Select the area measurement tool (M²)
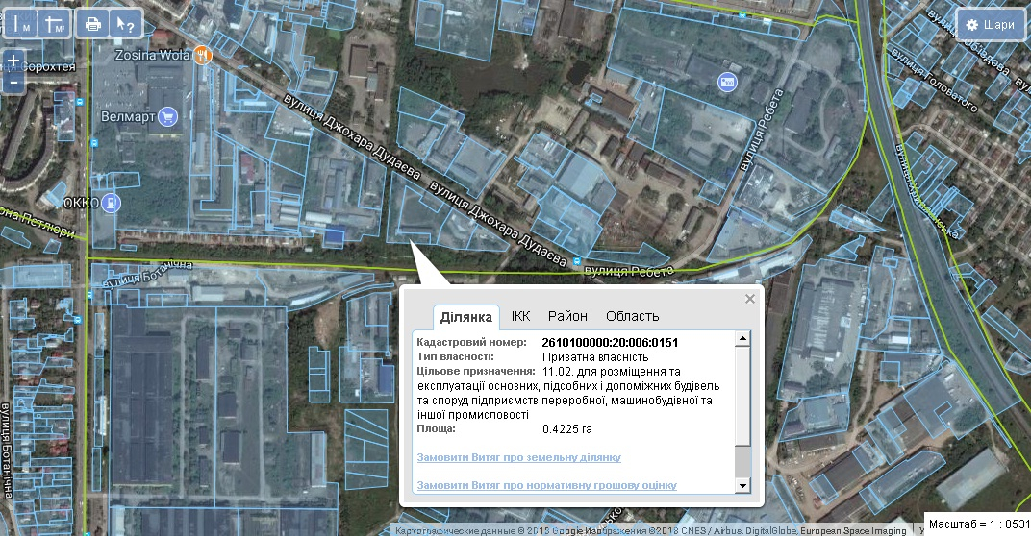The width and height of the screenshot is (1031, 536). click(55, 25)
